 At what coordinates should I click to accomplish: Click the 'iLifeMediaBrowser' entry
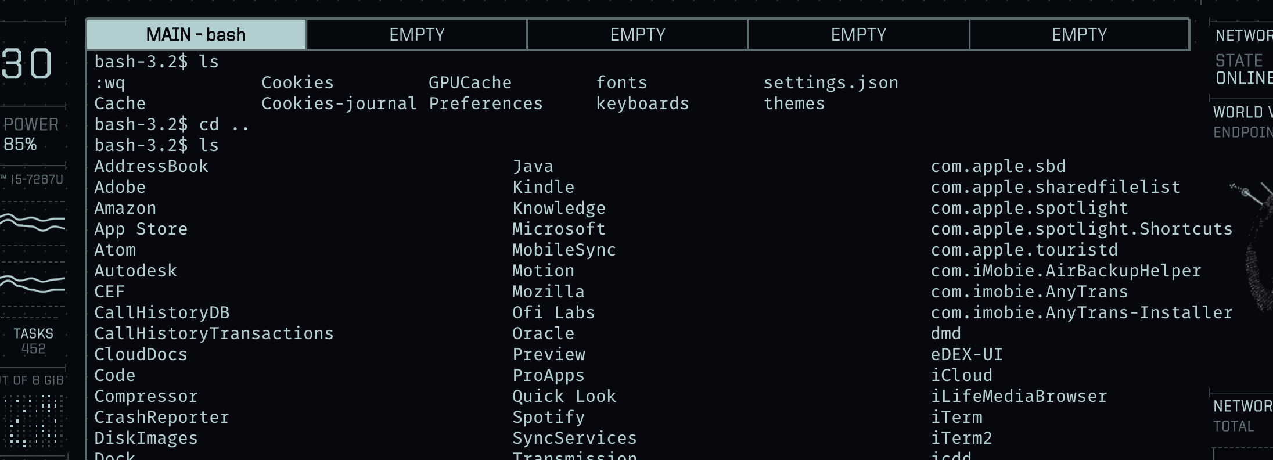(x=1019, y=396)
